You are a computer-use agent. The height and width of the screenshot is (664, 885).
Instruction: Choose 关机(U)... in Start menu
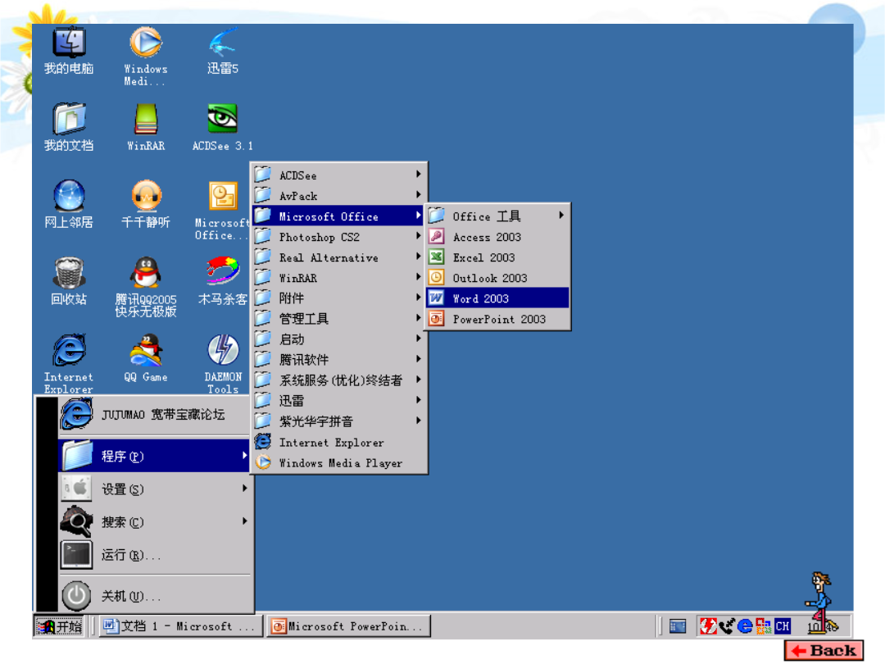[155, 596]
